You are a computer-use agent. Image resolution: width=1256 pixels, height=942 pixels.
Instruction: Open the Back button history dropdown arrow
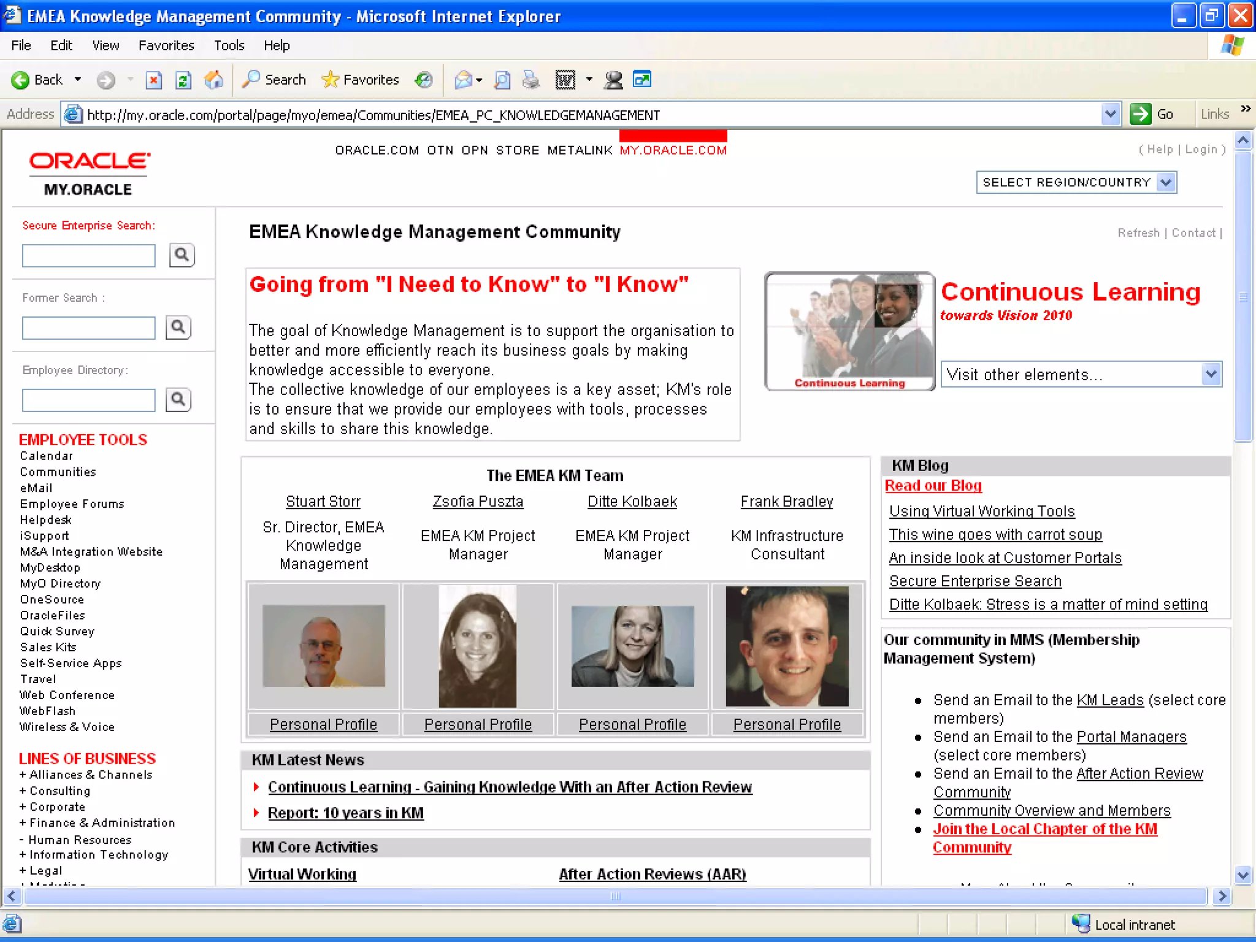point(78,80)
